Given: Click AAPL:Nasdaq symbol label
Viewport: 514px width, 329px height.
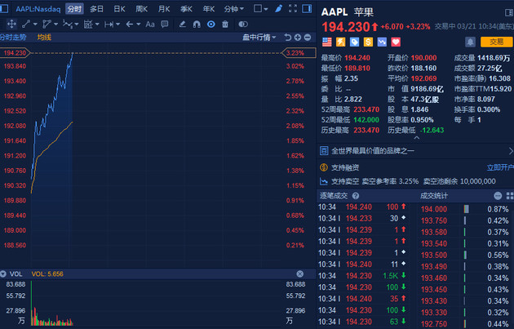Looking at the screenshot, I should (x=38, y=9).
